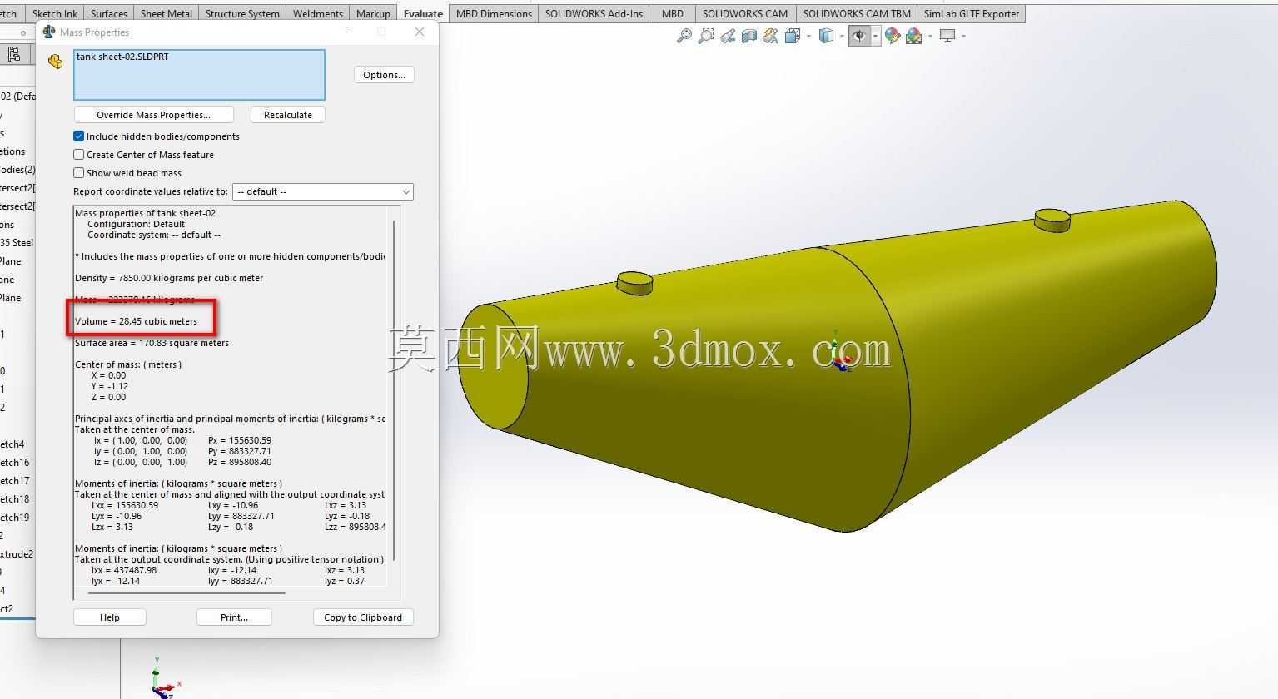1278x699 pixels.
Task: Click the 'Pz = 895808.40' value
Action: [240, 462]
